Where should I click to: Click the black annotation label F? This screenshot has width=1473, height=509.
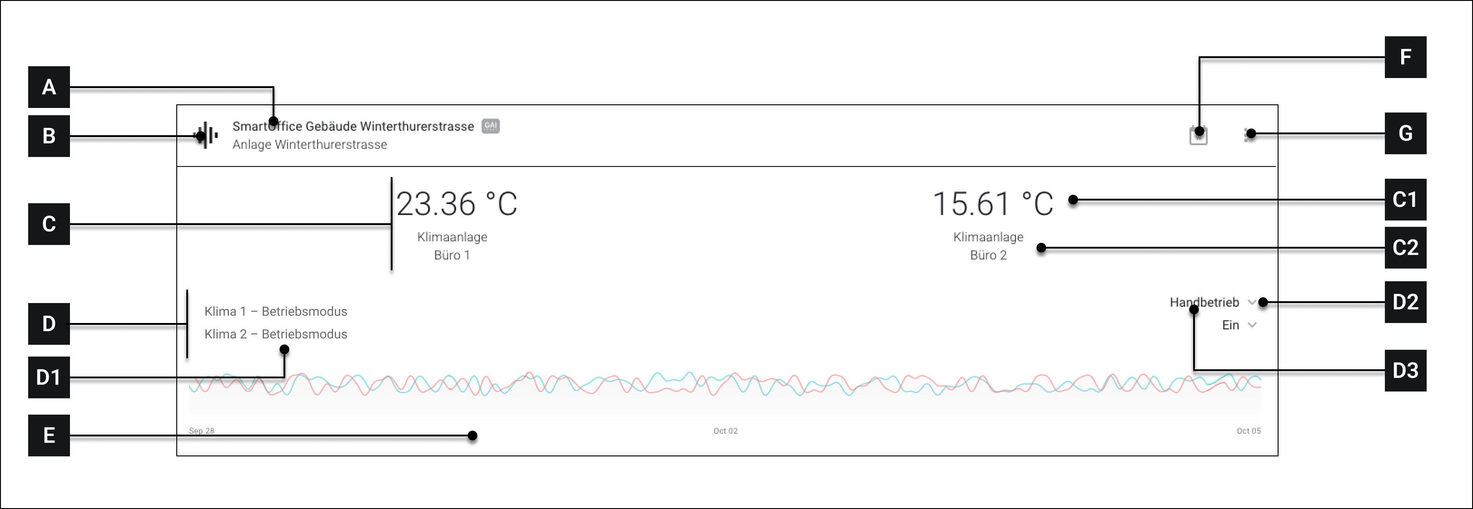[1405, 57]
